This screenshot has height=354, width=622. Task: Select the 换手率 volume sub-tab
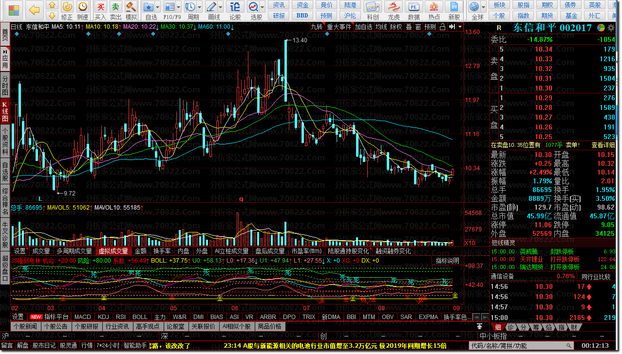[x=162, y=251]
